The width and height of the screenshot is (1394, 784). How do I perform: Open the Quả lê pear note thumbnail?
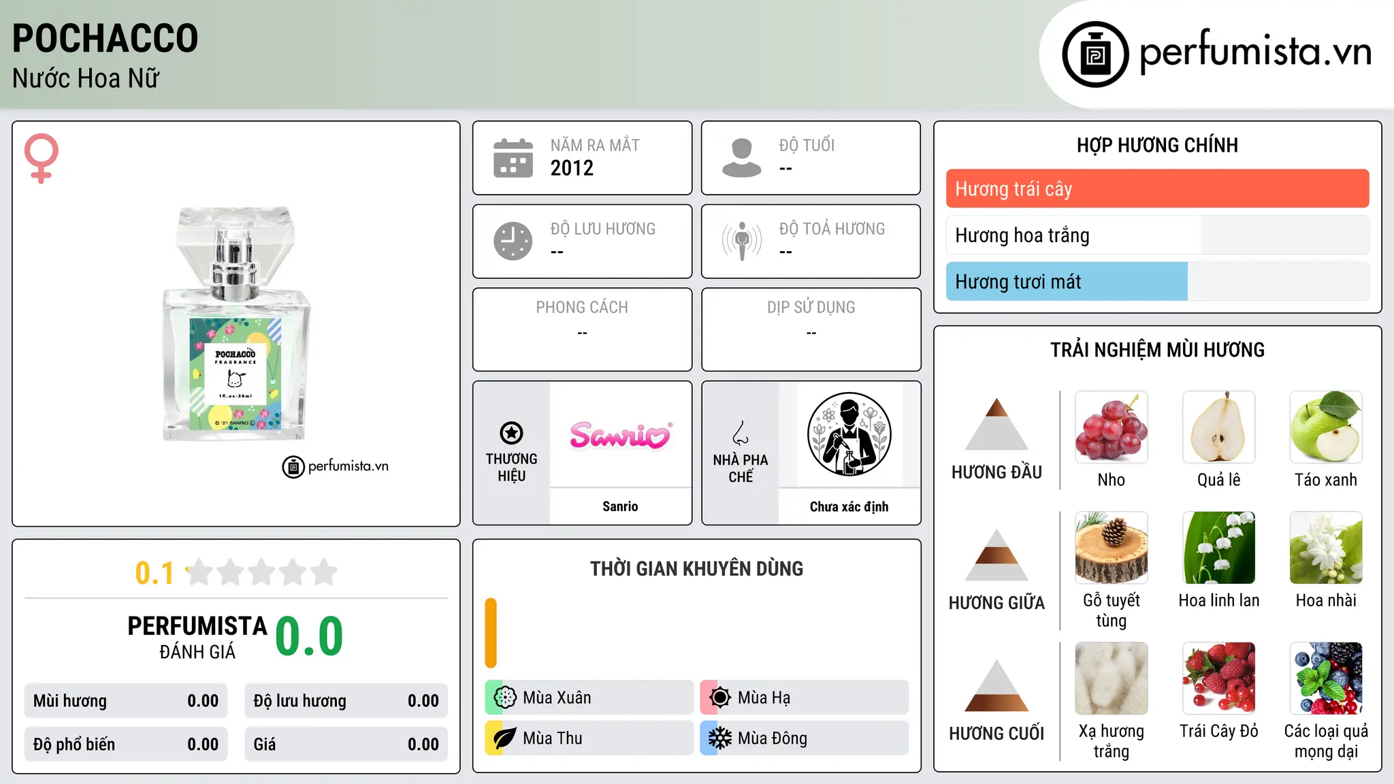1219,427
